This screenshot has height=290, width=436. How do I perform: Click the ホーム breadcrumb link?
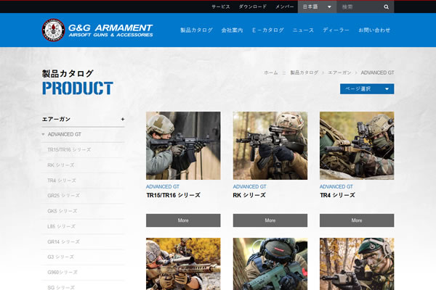(x=270, y=72)
